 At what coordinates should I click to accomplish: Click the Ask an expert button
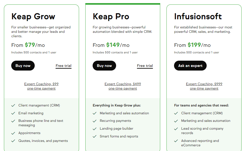point(190,66)
